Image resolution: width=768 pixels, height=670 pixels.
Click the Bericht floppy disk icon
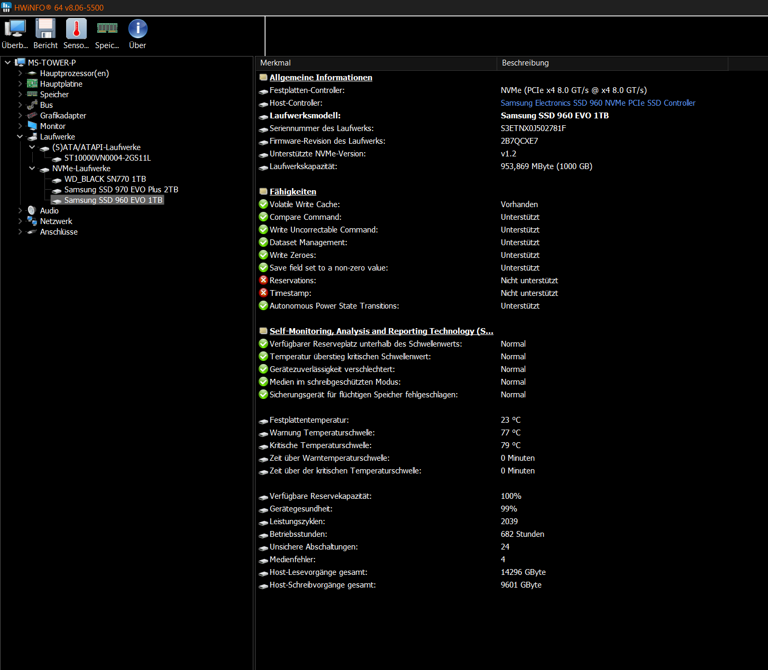[x=45, y=29]
